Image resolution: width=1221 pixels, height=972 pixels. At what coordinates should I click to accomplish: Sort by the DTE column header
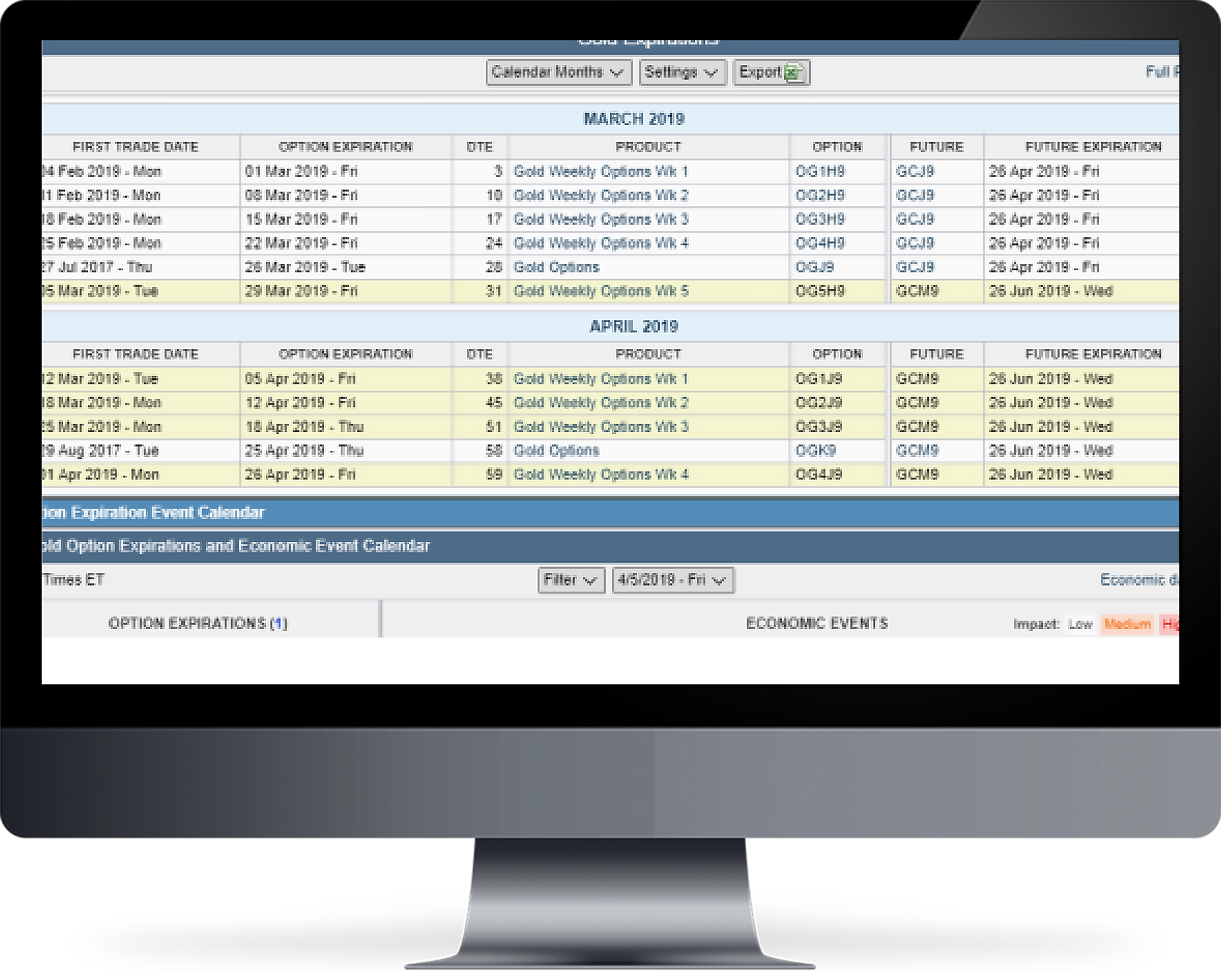pyautogui.click(x=480, y=146)
